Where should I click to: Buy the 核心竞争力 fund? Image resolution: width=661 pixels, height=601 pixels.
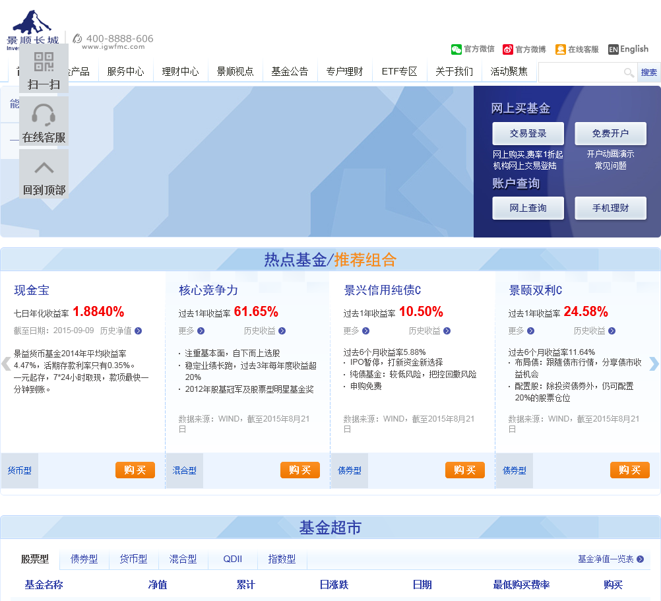pos(300,470)
